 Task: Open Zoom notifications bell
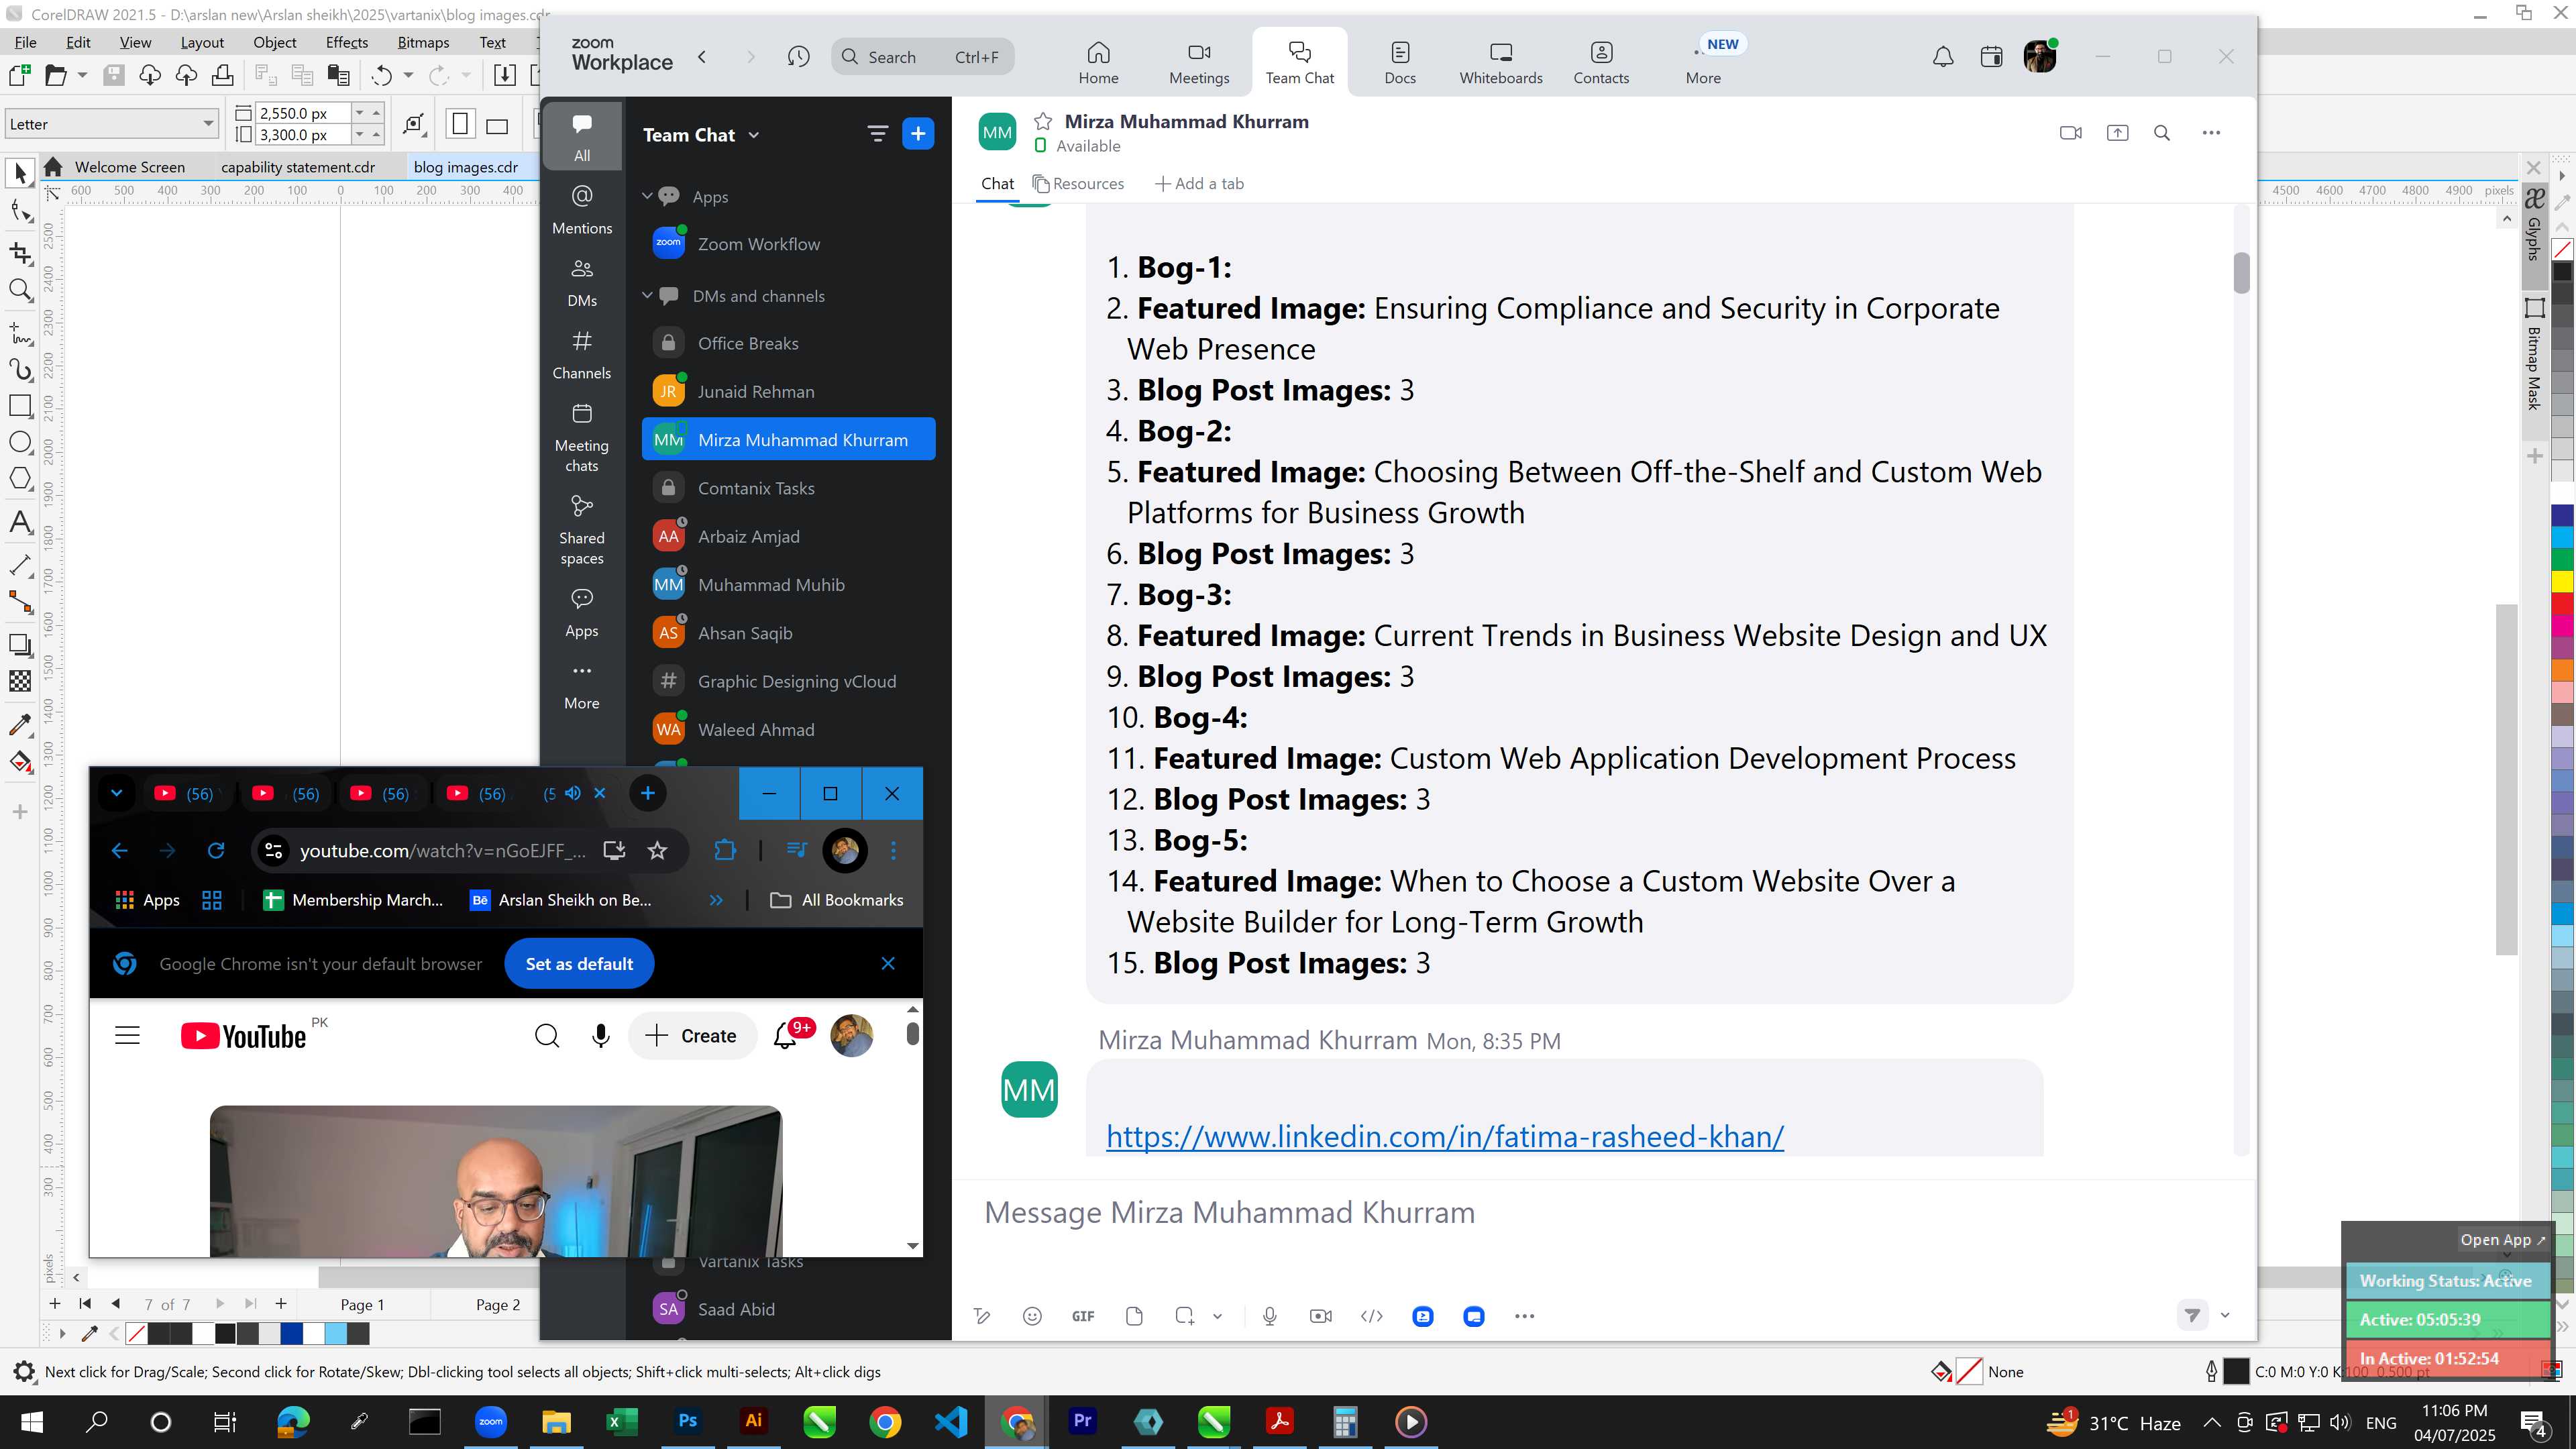pos(1943,57)
